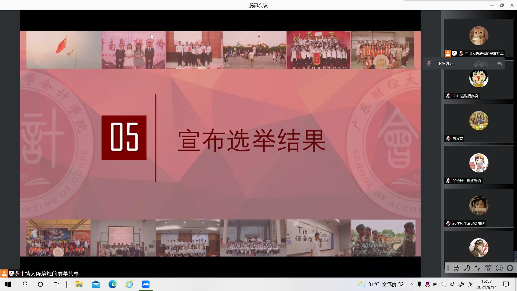The height and width of the screenshot is (291, 517).
Task: Toggle IME English/Chinese mode (英)
Action: [456, 268]
